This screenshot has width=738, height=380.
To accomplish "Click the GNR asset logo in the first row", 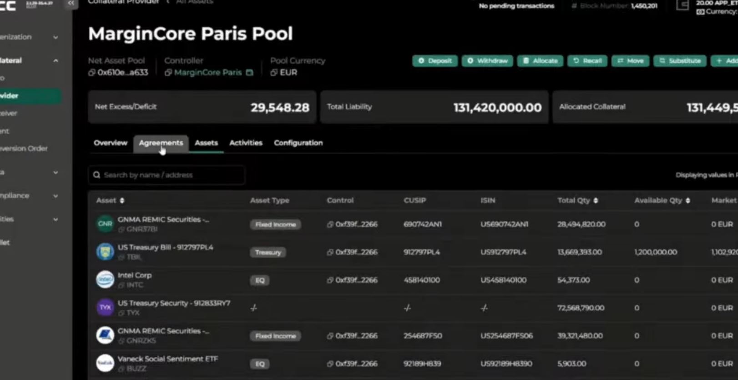I will pyautogui.click(x=105, y=224).
